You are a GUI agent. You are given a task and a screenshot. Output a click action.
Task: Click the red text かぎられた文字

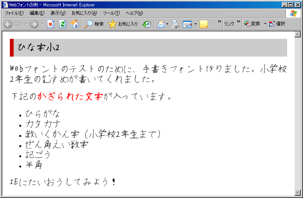click(x=70, y=97)
